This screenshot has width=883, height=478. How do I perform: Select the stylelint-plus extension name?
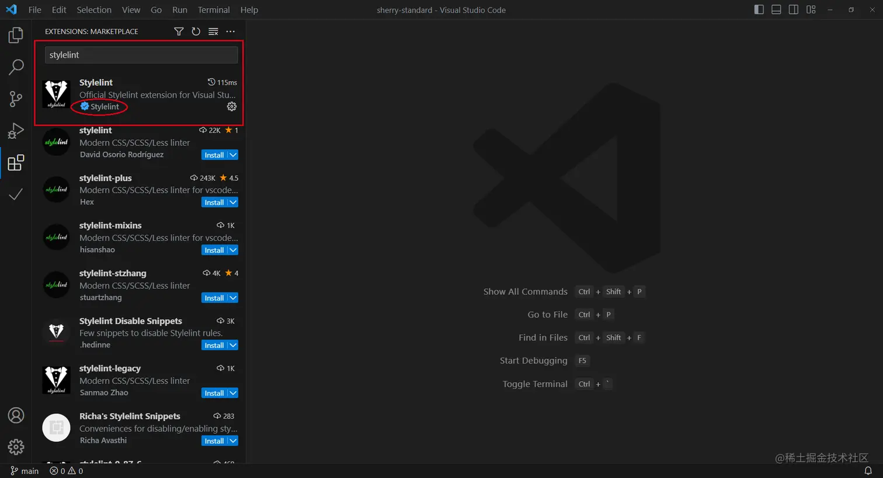106,178
